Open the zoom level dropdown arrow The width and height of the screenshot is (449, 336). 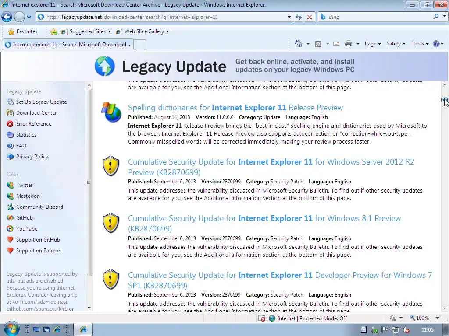coord(437,318)
